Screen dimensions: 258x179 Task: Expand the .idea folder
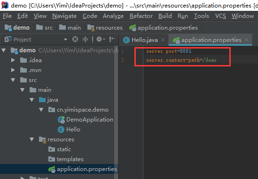coord(13,60)
